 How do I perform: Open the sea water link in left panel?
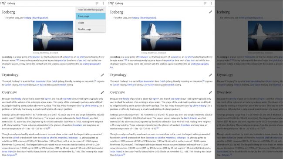(x=67, y=99)
